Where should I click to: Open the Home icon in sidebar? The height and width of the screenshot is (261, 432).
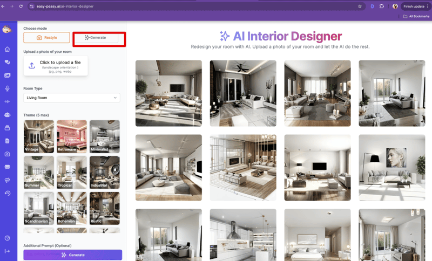pos(7,49)
